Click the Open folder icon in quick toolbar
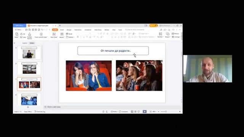The image size is (244, 137). click(x=26, y=30)
